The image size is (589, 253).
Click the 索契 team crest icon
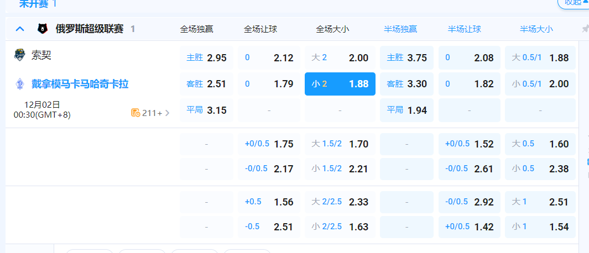(19, 55)
